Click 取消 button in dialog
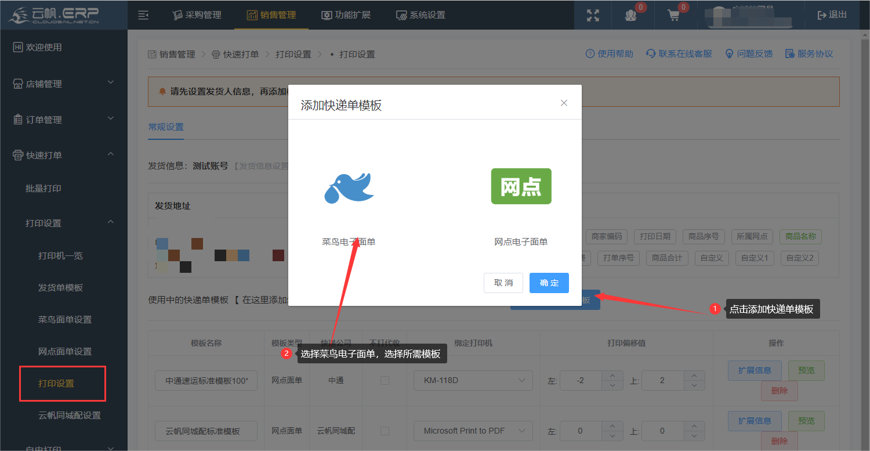Screen dimensions: 870x451 coord(503,283)
